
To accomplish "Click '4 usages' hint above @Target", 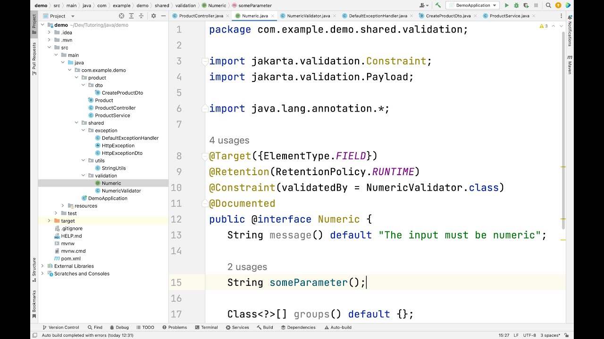I will [x=229, y=140].
